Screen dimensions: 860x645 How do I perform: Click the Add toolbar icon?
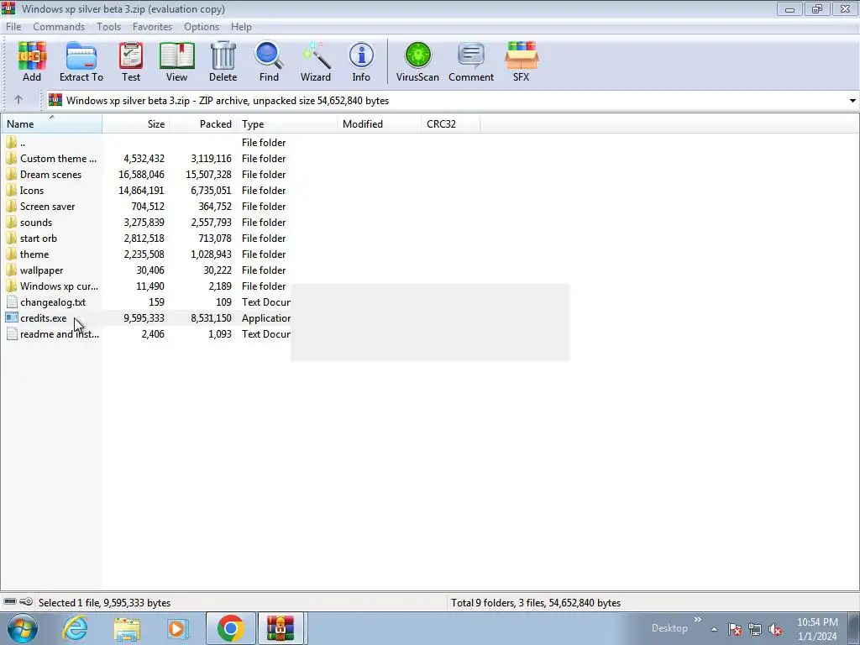point(32,61)
